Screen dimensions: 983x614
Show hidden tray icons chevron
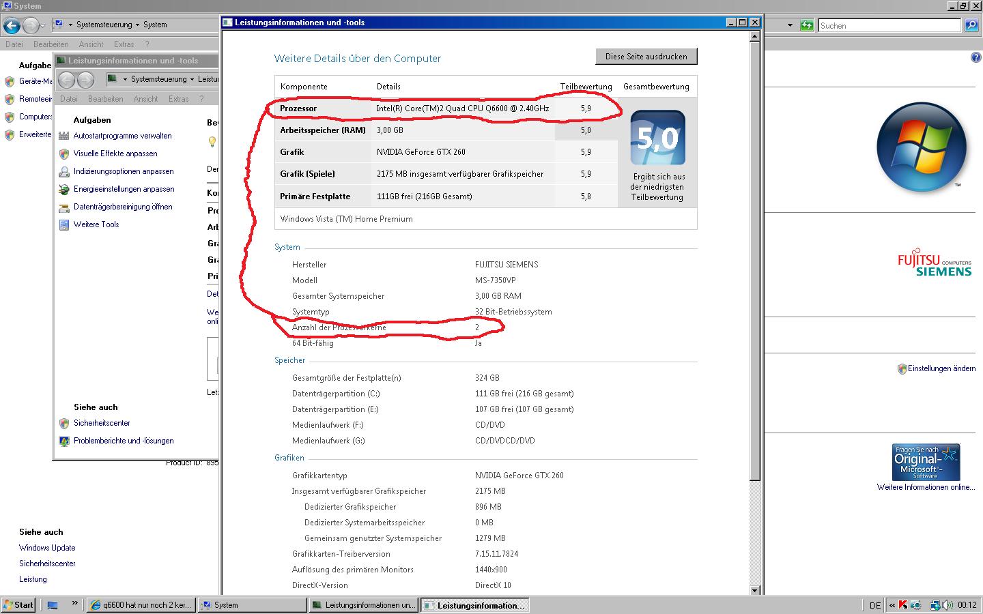tap(892, 605)
